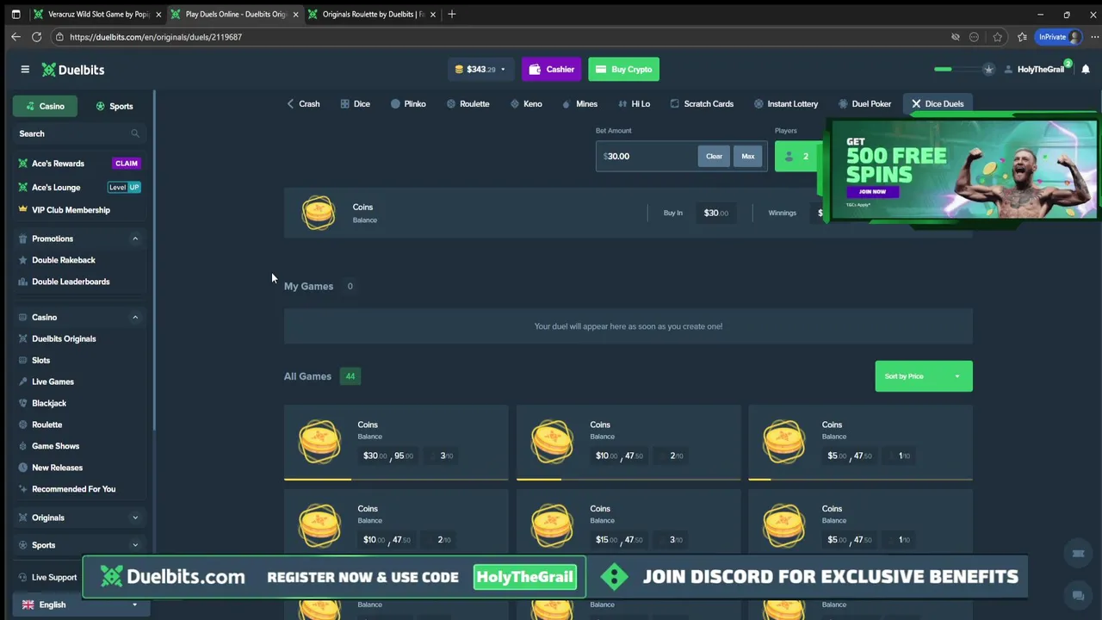Open notifications bell icon
Image resolution: width=1102 pixels, height=620 pixels.
point(1086,69)
